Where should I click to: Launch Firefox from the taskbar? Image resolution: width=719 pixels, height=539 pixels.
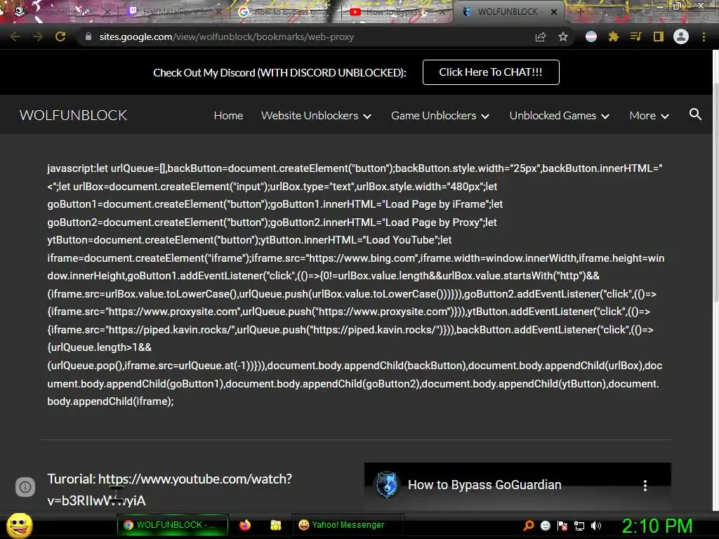245,525
